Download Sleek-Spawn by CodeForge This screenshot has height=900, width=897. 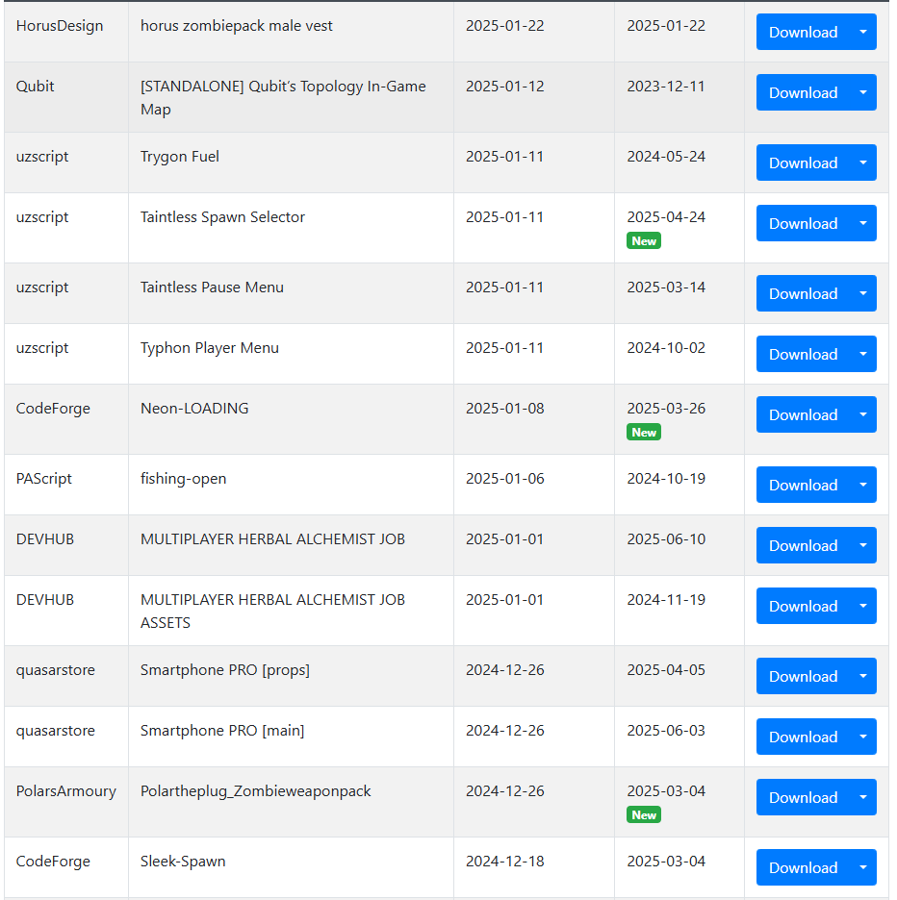pyautogui.click(x=803, y=867)
